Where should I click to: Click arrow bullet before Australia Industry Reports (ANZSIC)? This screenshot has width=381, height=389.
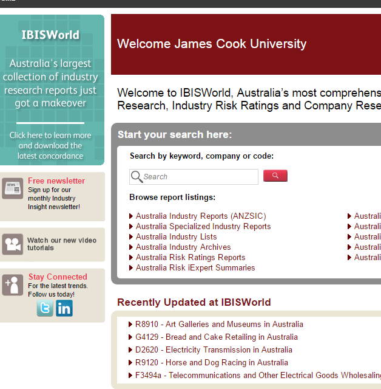click(x=131, y=216)
